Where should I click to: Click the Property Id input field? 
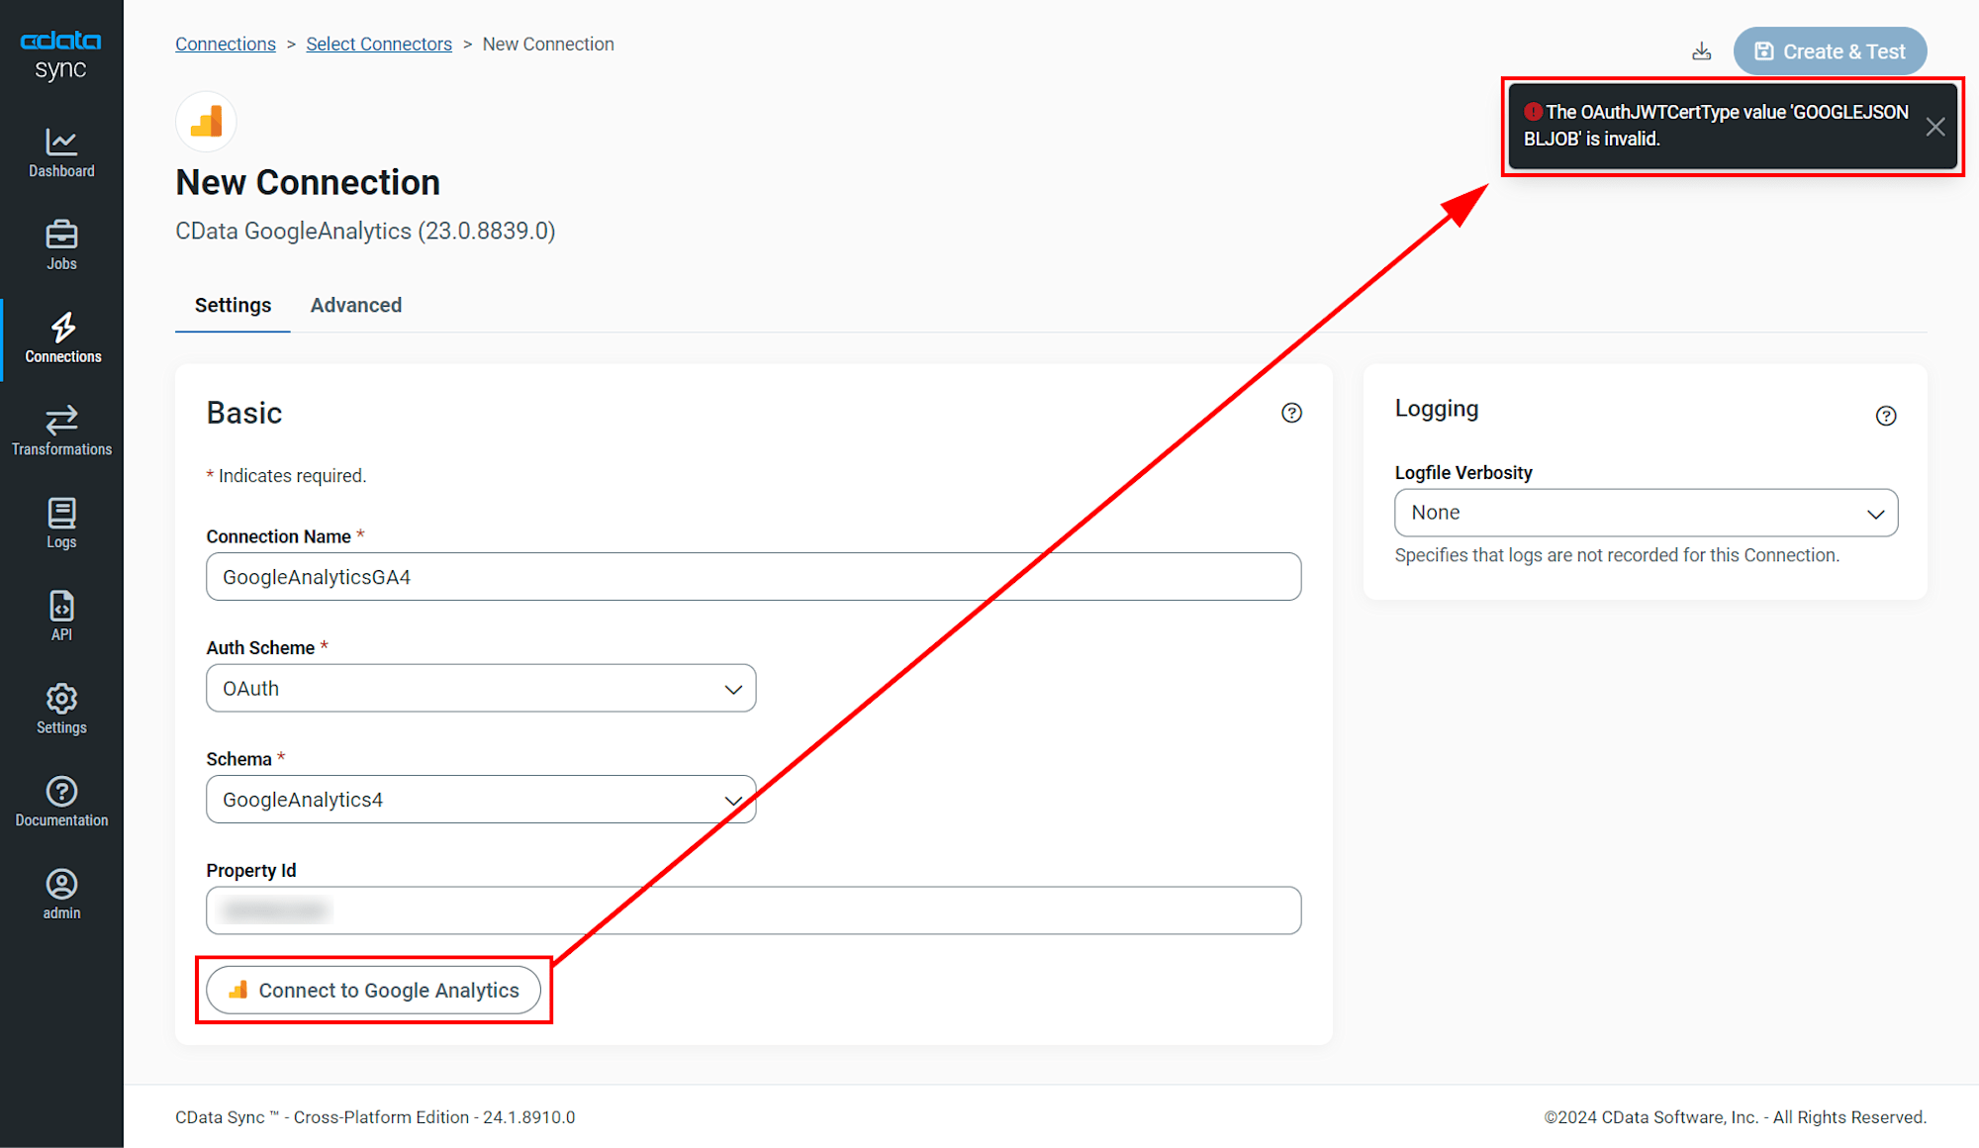753,910
